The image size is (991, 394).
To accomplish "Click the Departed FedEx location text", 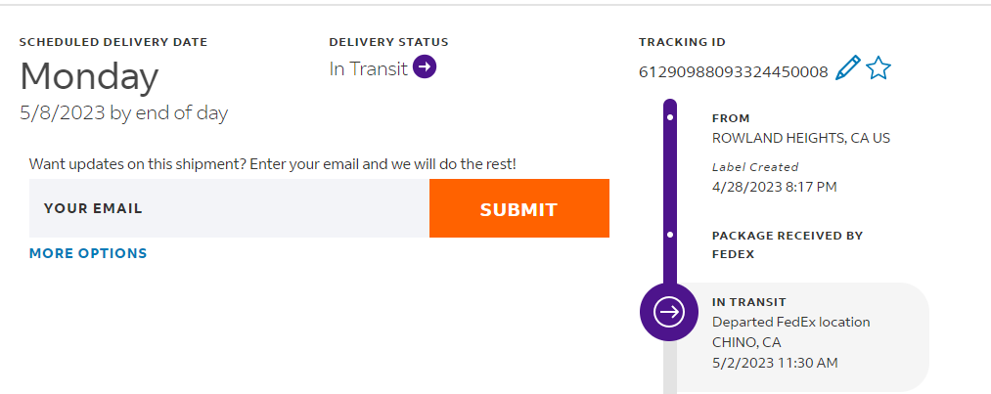I will [790, 322].
